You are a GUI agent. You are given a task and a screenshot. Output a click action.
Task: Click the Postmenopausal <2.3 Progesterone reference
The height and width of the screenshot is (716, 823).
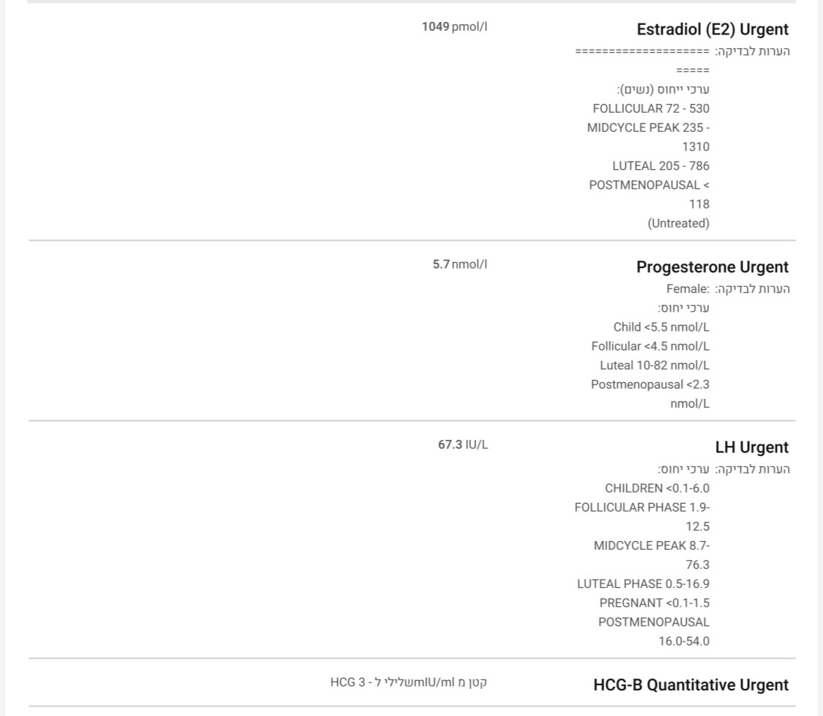(650, 384)
